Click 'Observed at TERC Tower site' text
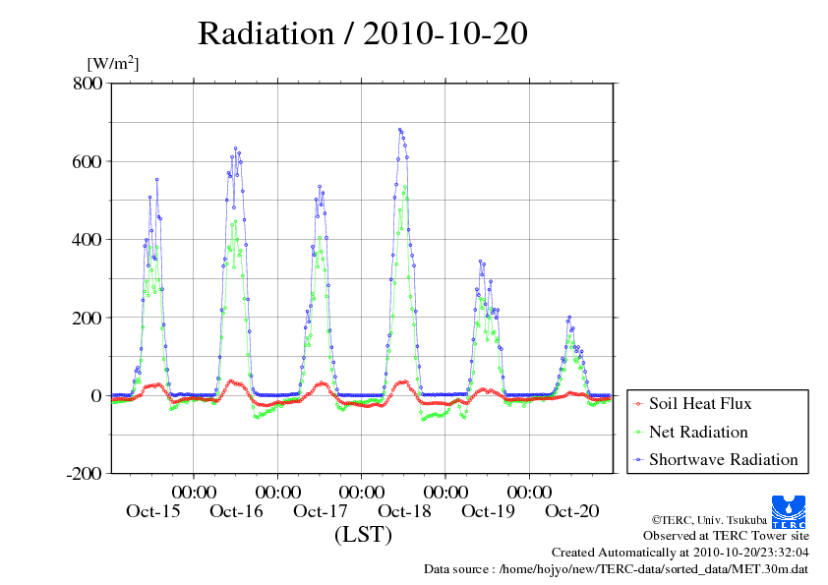 (726, 536)
